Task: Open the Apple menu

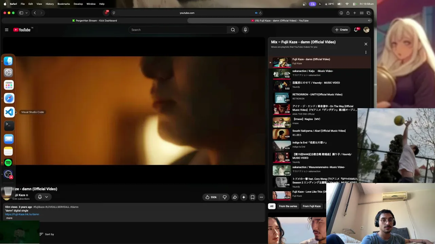Action: pyautogui.click(x=5, y=4)
